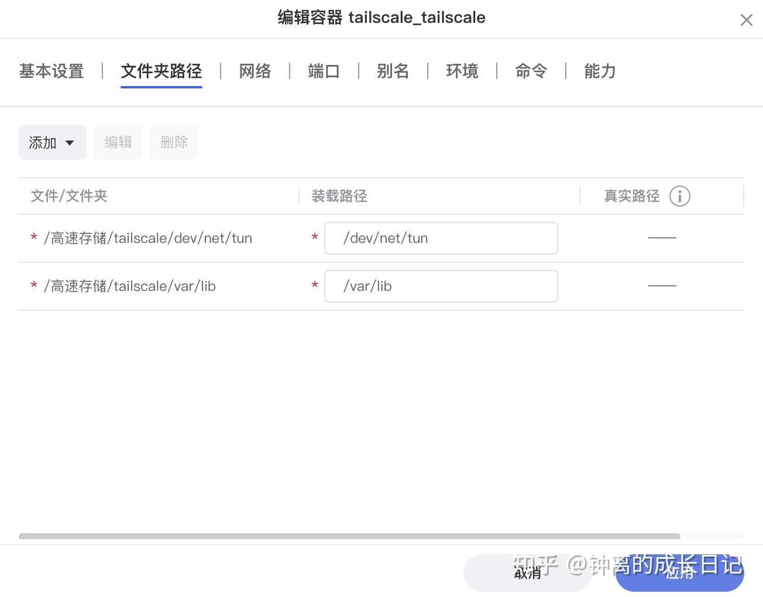Open the 别名 tab

click(x=393, y=71)
